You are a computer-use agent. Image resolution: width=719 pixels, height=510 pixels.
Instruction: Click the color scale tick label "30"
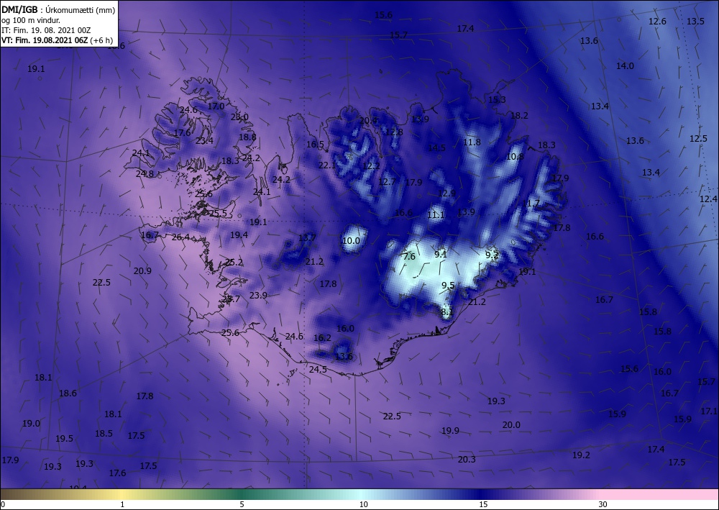[x=603, y=505]
